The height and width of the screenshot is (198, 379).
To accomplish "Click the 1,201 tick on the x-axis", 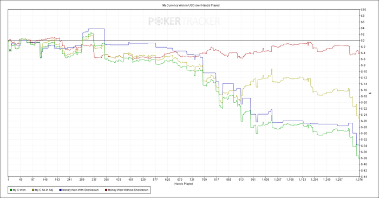I will [315, 180].
